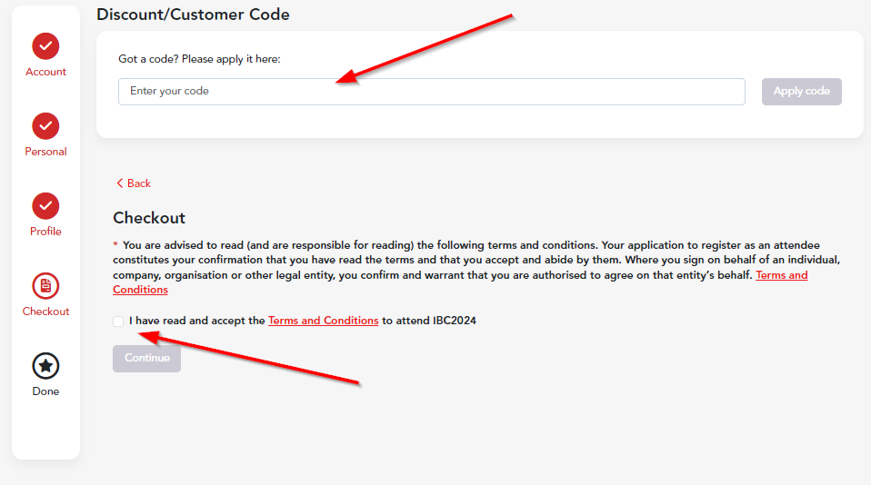This screenshot has height=485, width=871.
Task: Click the Account step checkmark icon
Action: click(x=45, y=46)
